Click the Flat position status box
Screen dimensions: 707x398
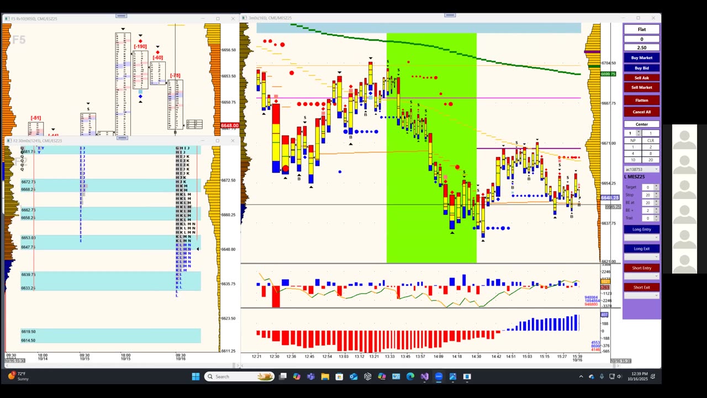point(642,29)
